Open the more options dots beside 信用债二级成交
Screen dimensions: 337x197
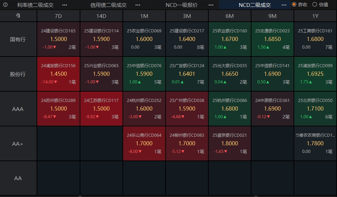tap(138, 5)
